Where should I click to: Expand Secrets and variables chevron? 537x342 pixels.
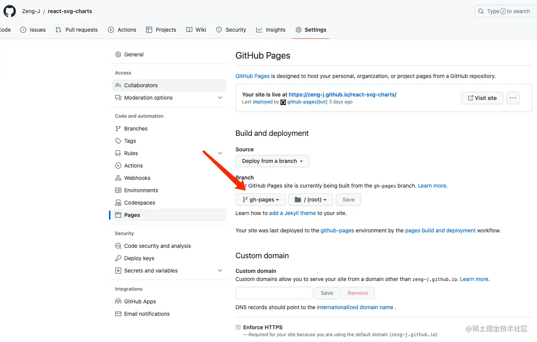tap(220, 271)
